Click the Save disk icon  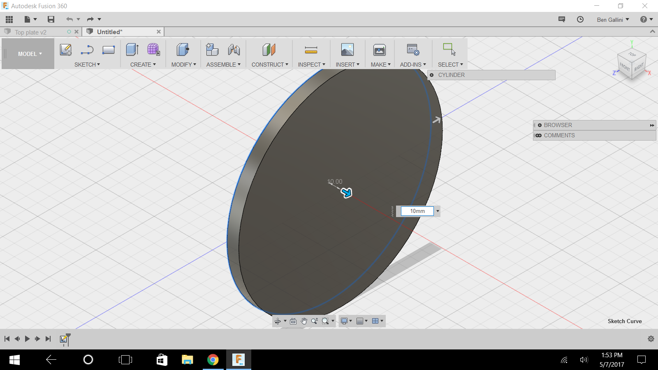pos(51,19)
